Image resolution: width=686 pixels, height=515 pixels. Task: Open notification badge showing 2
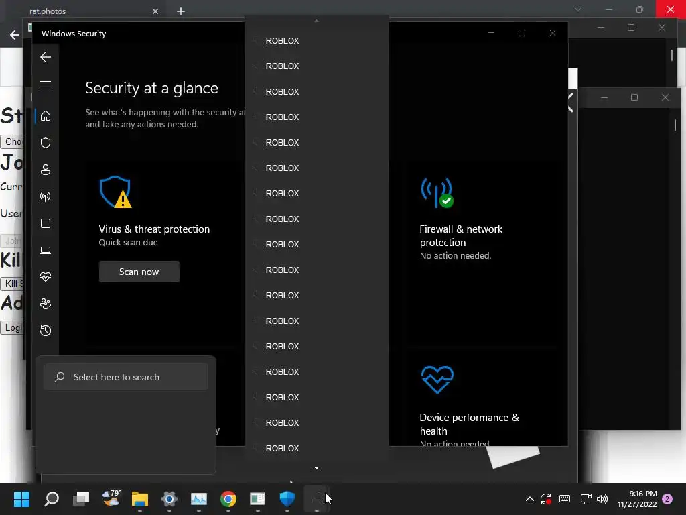[667, 499]
